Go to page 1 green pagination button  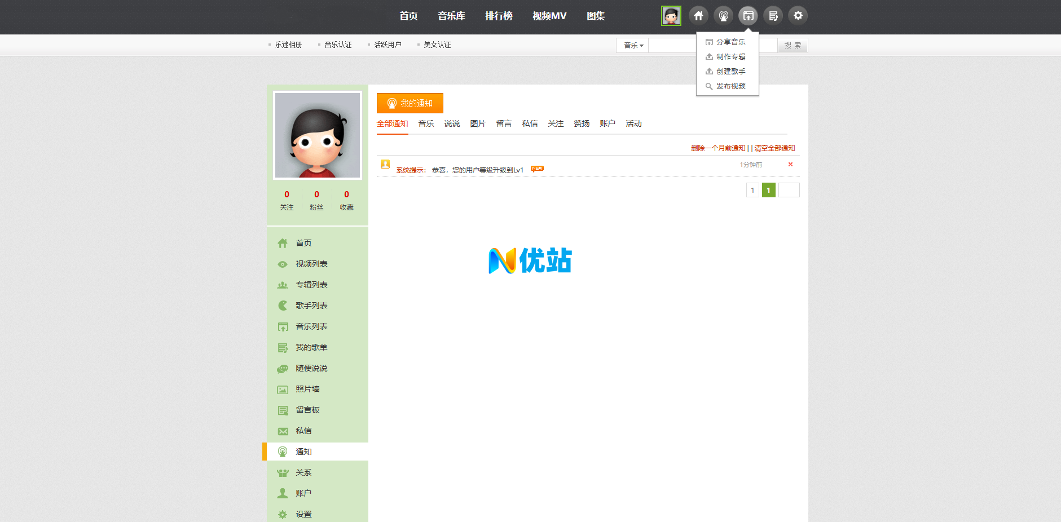click(768, 191)
